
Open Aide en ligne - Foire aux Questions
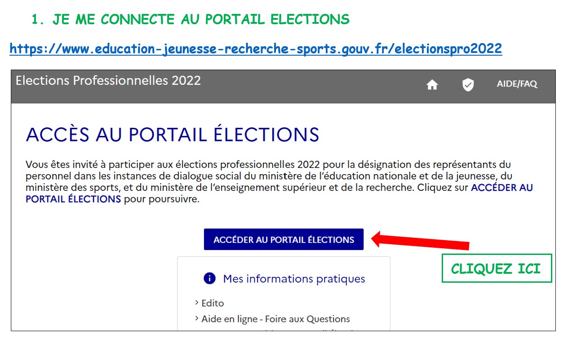(275, 319)
